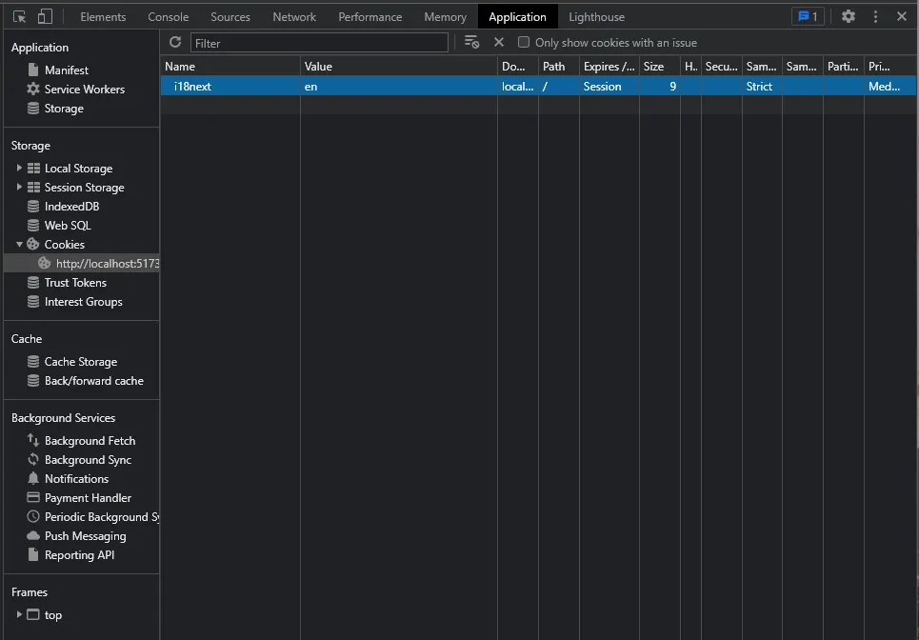Image resolution: width=919 pixels, height=640 pixels.
Task: Open the DevTools three-dot menu
Action: (x=875, y=17)
